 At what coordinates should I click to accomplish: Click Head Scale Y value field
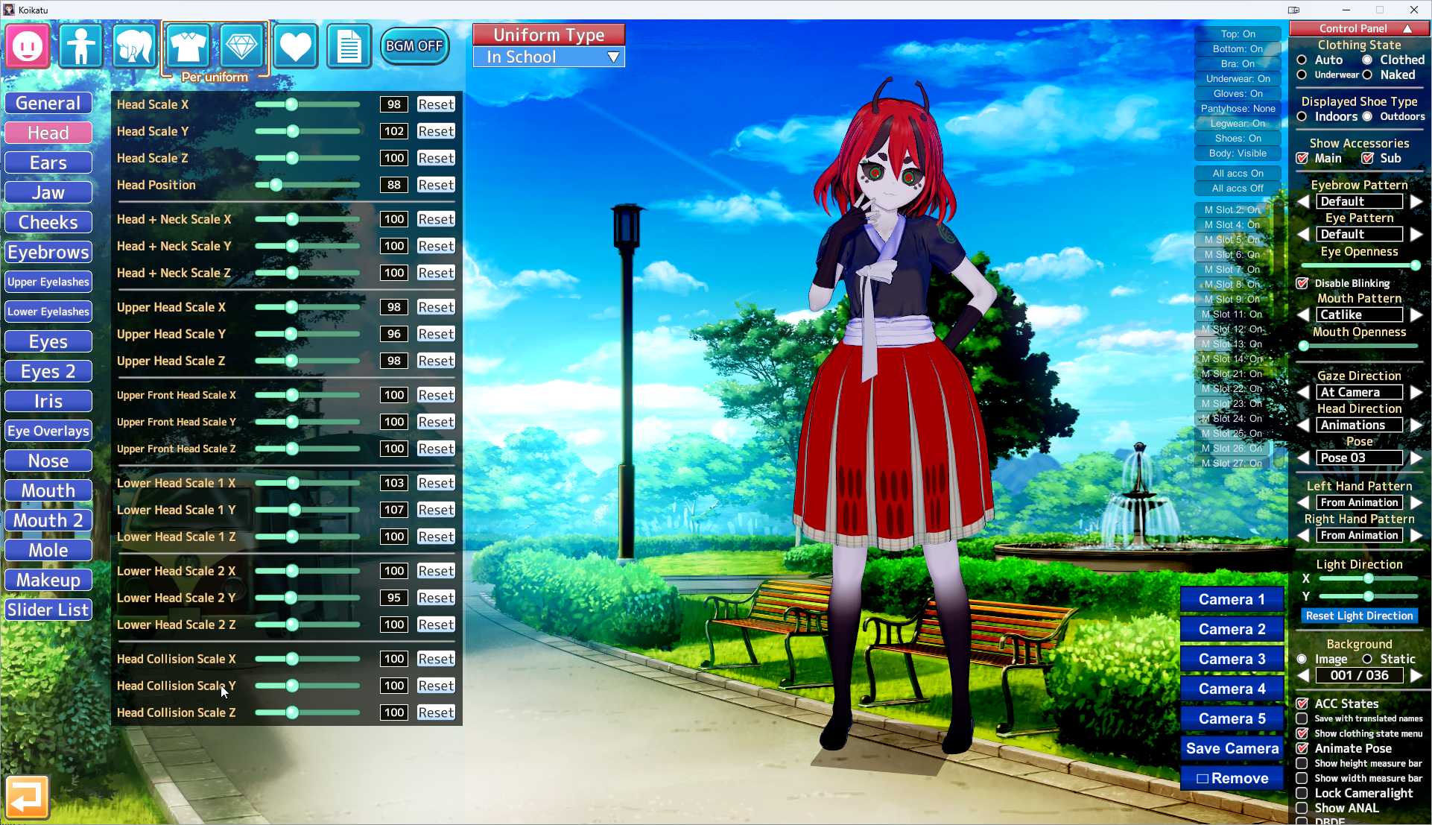(x=394, y=131)
